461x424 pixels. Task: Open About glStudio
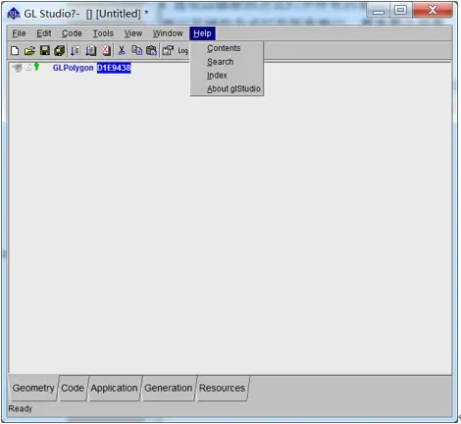227,88
